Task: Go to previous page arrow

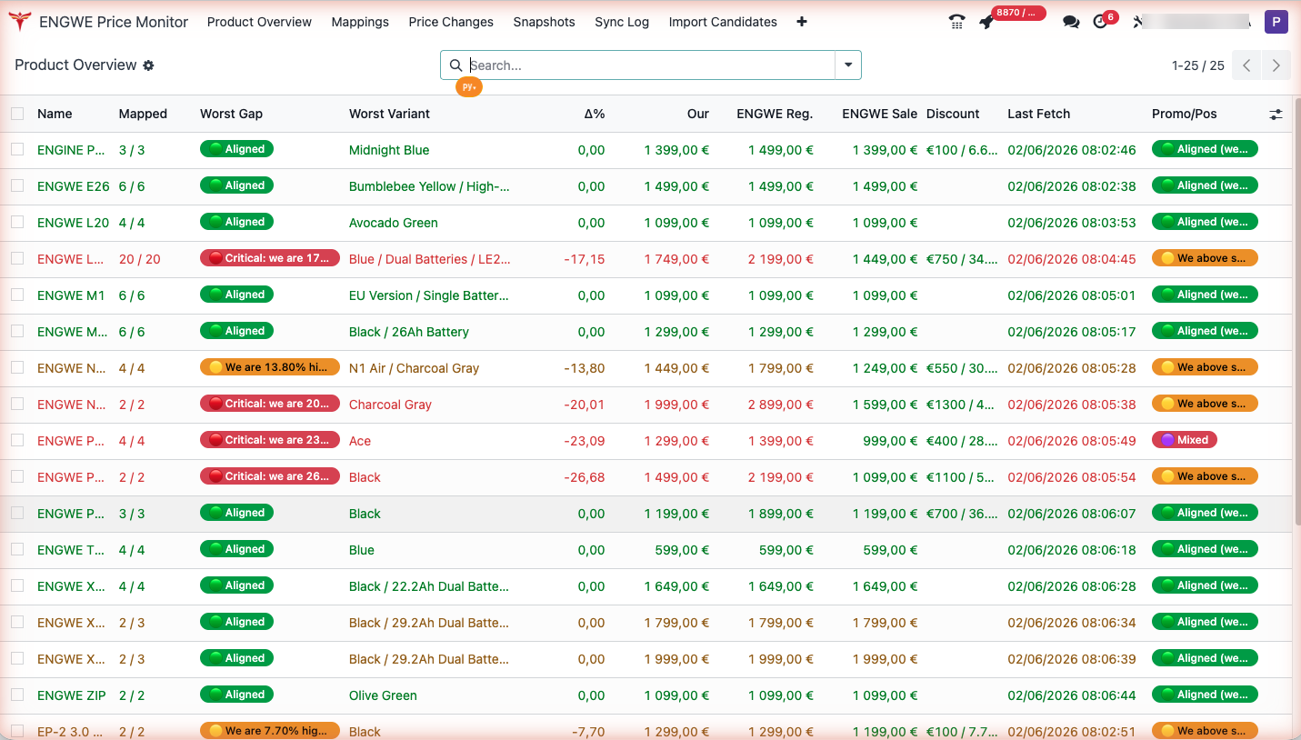Action: click(x=1247, y=65)
